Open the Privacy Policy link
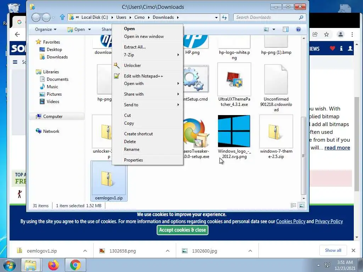363x272 pixels. (x=329, y=221)
